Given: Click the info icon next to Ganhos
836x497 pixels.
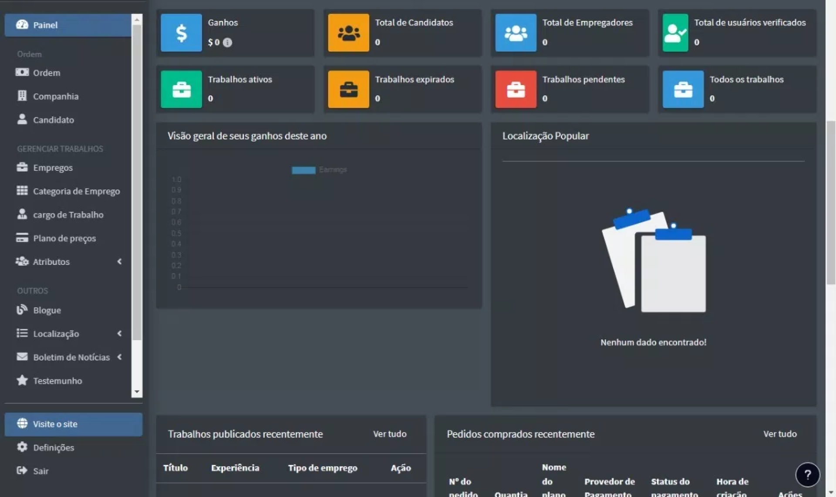Looking at the screenshot, I should 227,42.
